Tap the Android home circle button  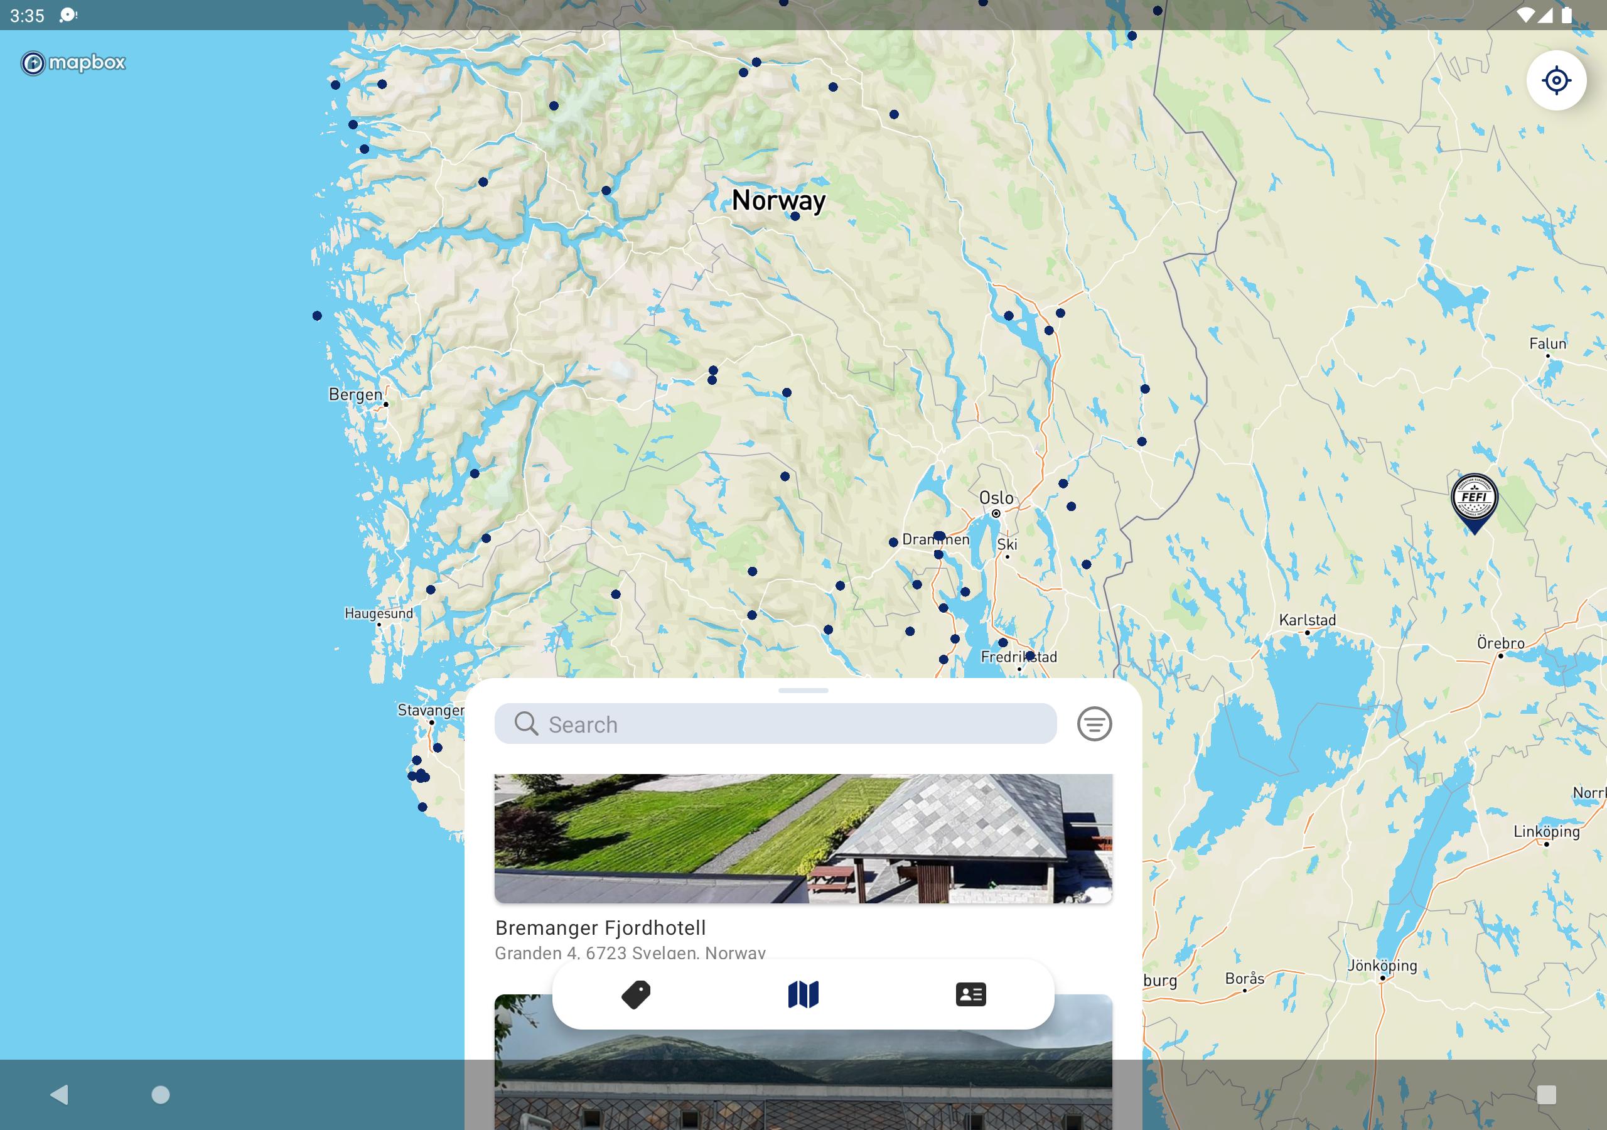point(160,1094)
